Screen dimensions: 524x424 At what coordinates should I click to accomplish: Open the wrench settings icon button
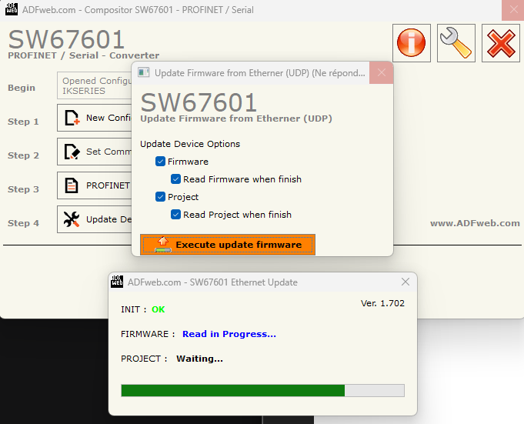tap(456, 43)
